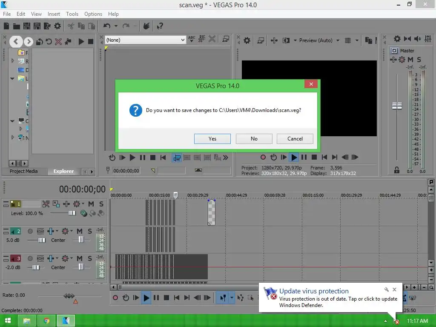436x327 pixels.
Task: Open the Split screen view dropdown arrow
Action: (x=295, y=40)
